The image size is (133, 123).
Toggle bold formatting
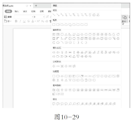tap(16, 21)
